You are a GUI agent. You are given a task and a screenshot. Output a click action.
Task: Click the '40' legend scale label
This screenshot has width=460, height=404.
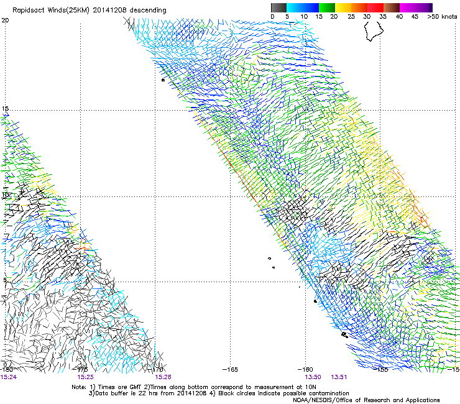(399, 17)
